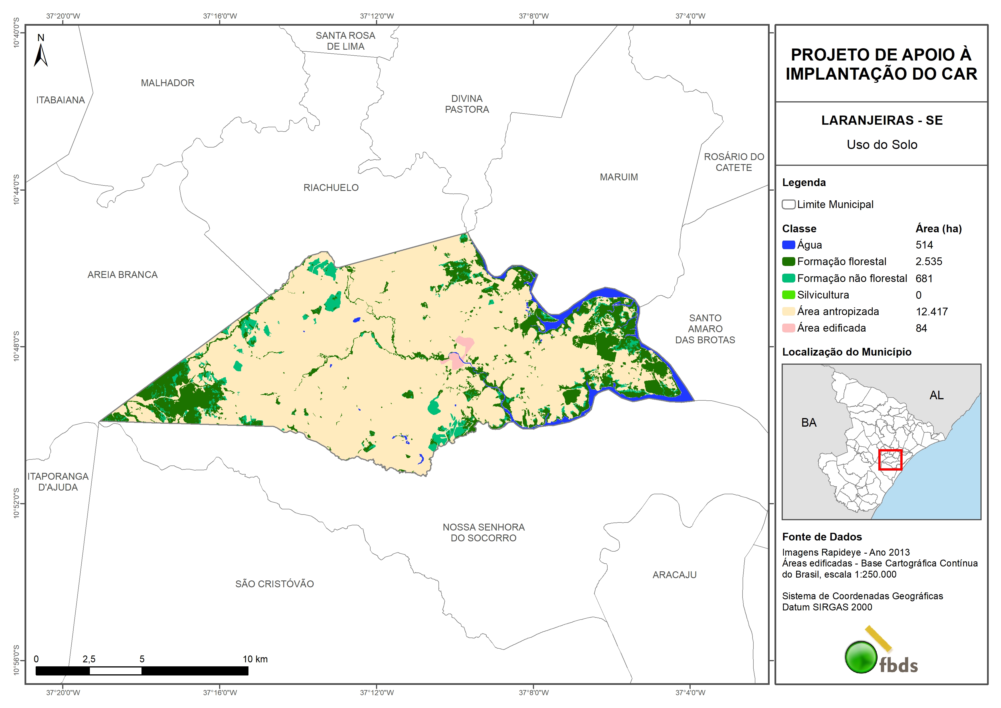Click the Área antropizada beige swatch
Screen dimensions: 1001x708
point(788,311)
